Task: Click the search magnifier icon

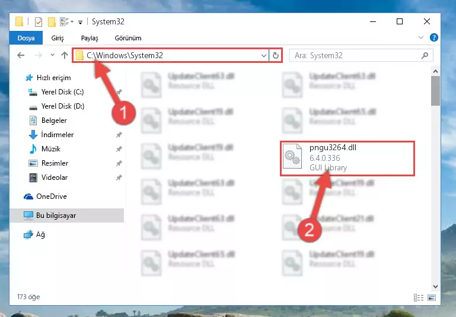Action: click(x=425, y=55)
